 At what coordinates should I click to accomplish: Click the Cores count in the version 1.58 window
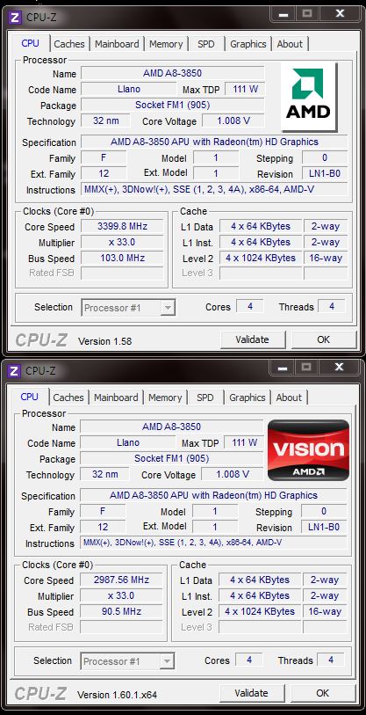click(x=250, y=306)
